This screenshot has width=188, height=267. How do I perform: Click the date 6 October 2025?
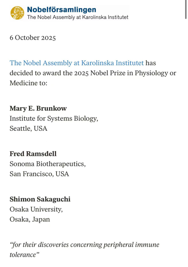tap(33, 38)
